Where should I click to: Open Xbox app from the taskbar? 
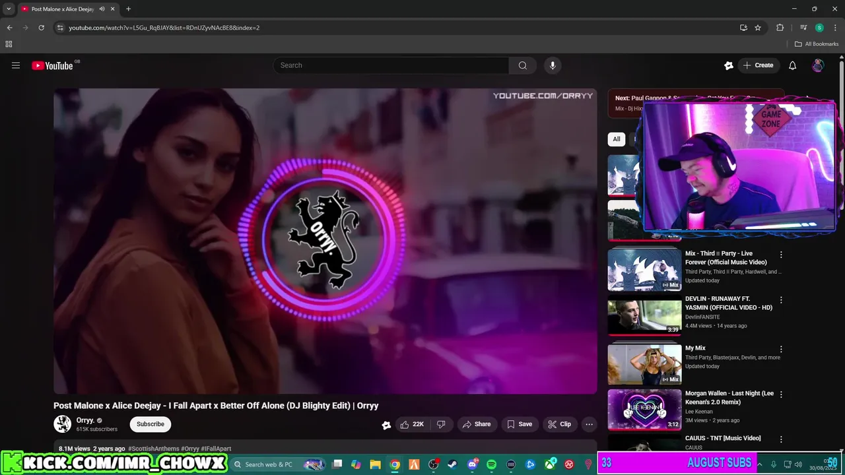point(549,464)
